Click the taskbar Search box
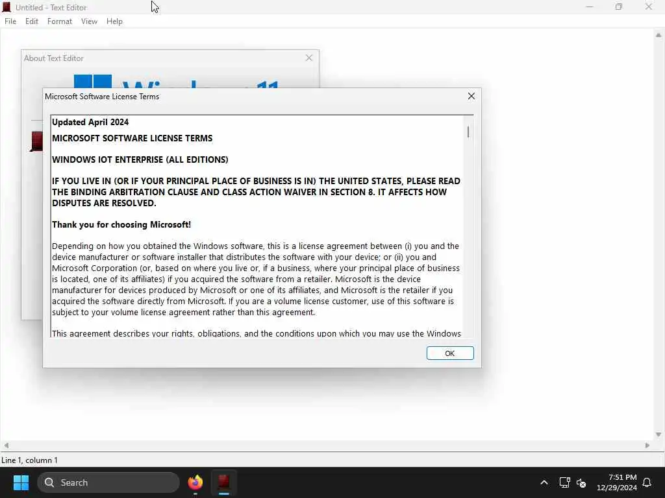Image resolution: width=665 pixels, height=498 pixels. pyautogui.click(x=108, y=482)
